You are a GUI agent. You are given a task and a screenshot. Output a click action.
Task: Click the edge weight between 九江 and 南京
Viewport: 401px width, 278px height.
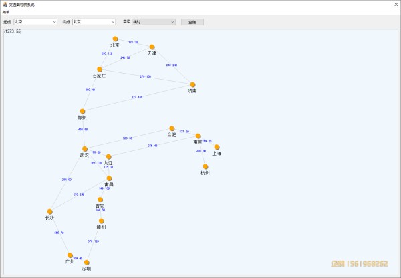pos(152,146)
